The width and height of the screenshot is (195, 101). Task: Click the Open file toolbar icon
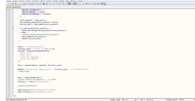pos(10,4)
